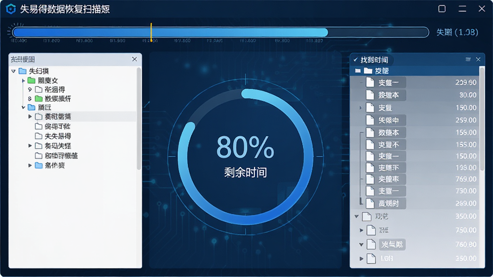
Task: Click the scan progress bar at top
Action: 221,32
